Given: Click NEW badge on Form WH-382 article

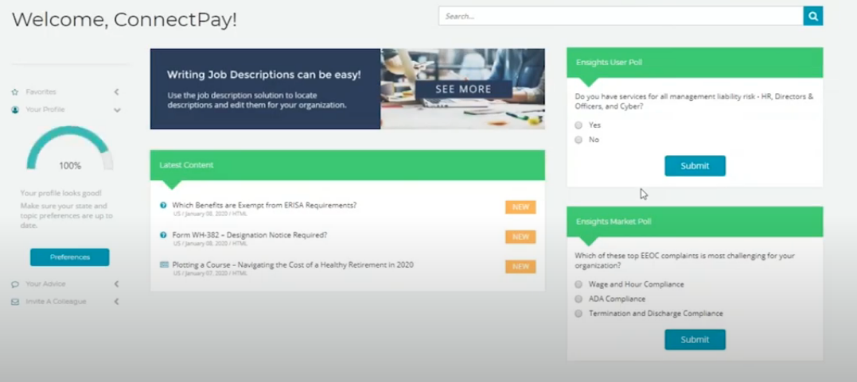Looking at the screenshot, I should 520,237.
